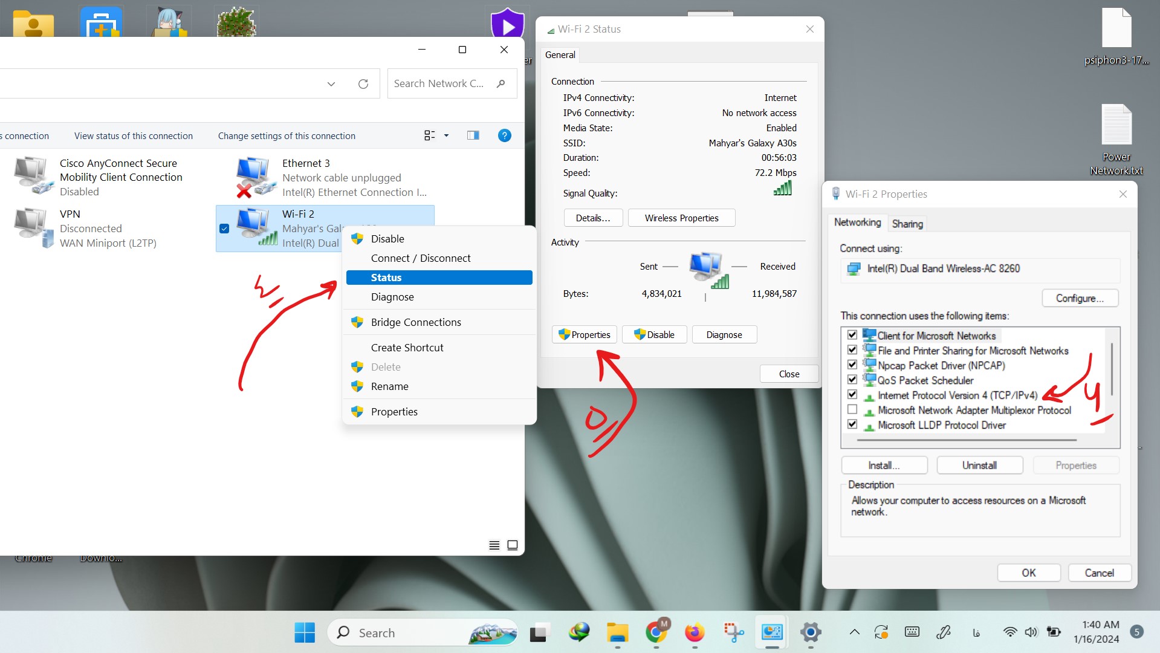Screen dimensions: 1160x653
Task: Select the VPN connection icon
Action: (x=34, y=228)
